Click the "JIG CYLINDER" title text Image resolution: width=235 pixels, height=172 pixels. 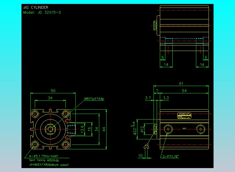[36, 7]
